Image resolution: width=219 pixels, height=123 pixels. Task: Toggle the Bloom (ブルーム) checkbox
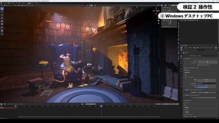185,70
